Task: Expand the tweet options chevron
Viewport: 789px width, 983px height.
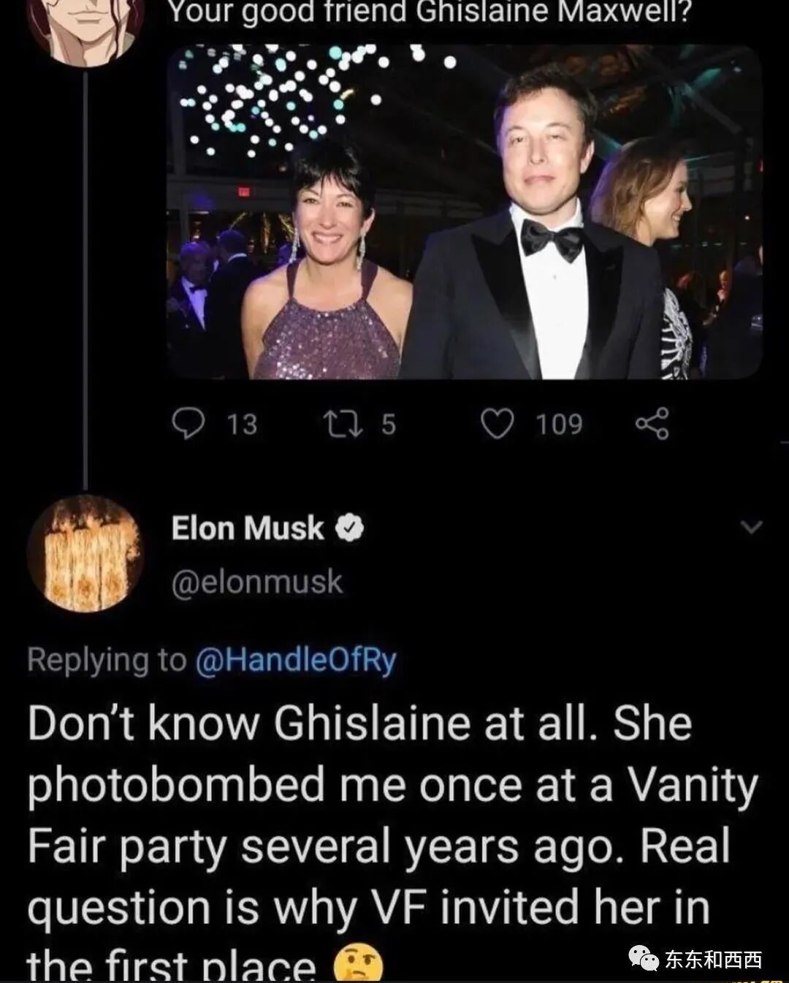Action: click(x=751, y=527)
